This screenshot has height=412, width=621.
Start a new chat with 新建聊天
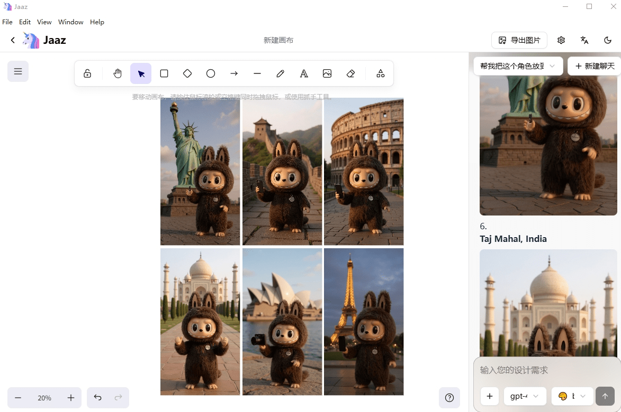[x=595, y=66]
